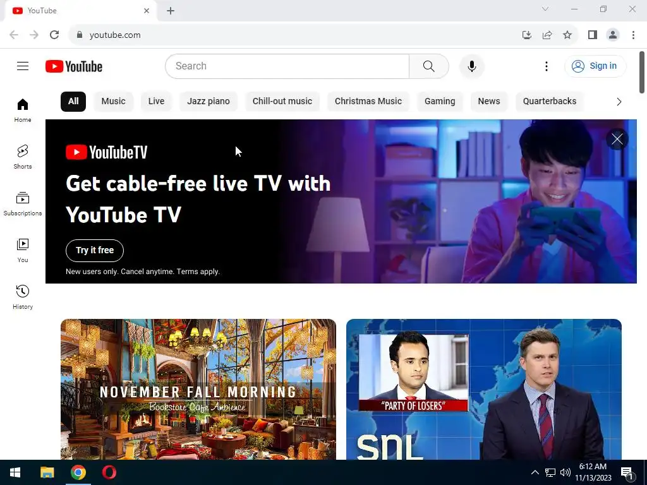Open File Explorer from taskbar
This screenshot has height=485, width=647.
[47, 472]
